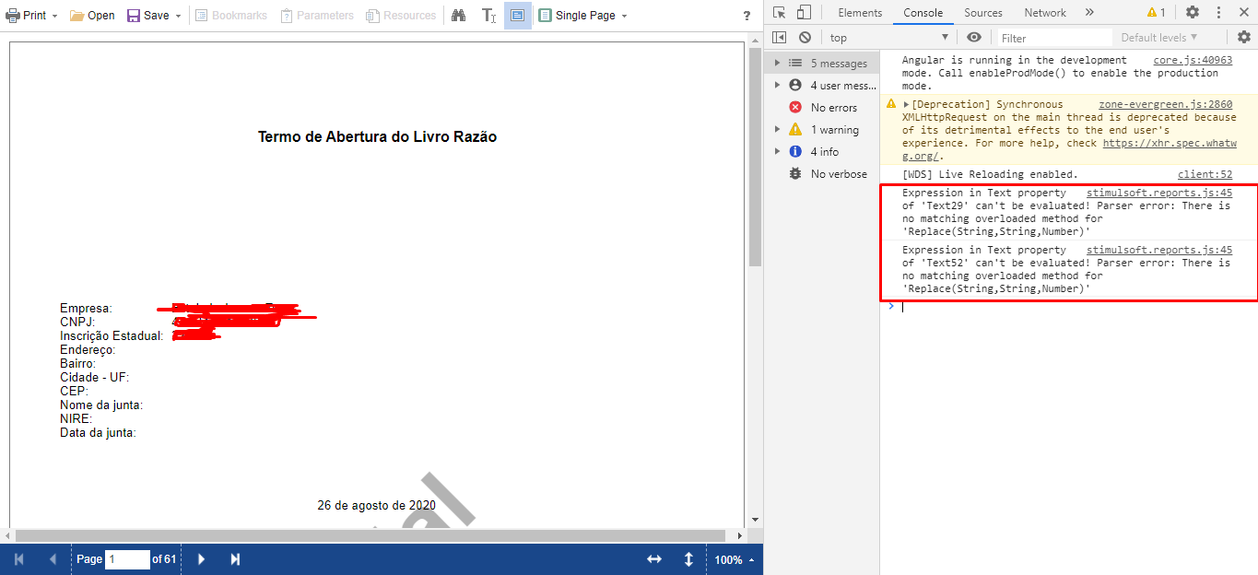Go to the last page
This screenshot has width=1258, height=575.
(x=235, y=559)
